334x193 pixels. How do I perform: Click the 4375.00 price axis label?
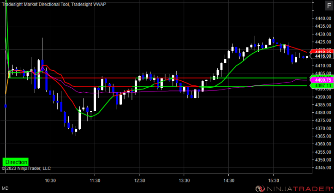tap(323, 121)
